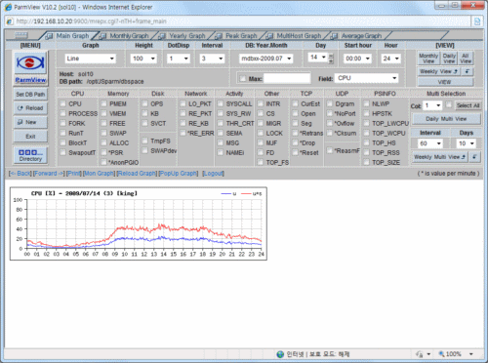Follow the PopUp Graph link

click(x=179, y=174)
